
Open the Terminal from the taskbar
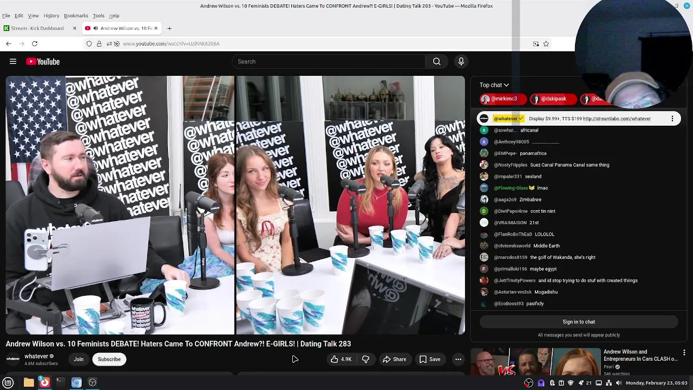click(60, 382)
